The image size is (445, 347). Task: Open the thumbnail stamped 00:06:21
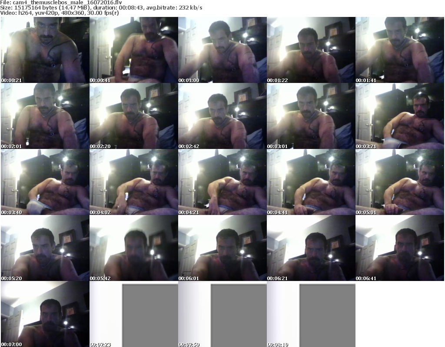pyautogui.click(x=311, y=248)
